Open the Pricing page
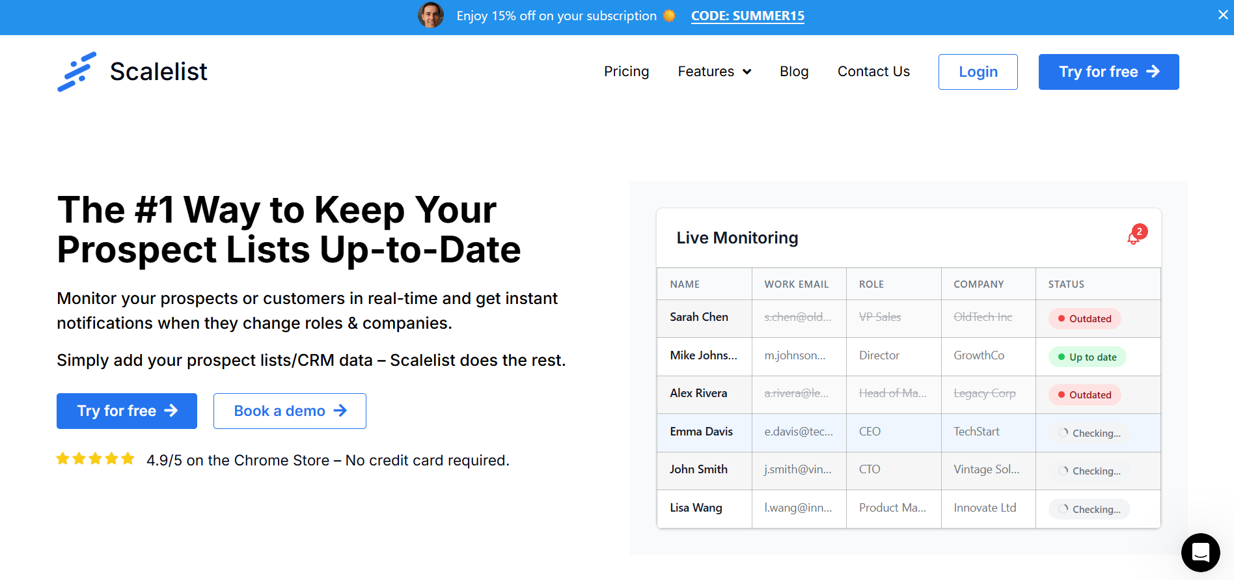1234x580 pixels. pyautogui.click(x=626, y=72)
